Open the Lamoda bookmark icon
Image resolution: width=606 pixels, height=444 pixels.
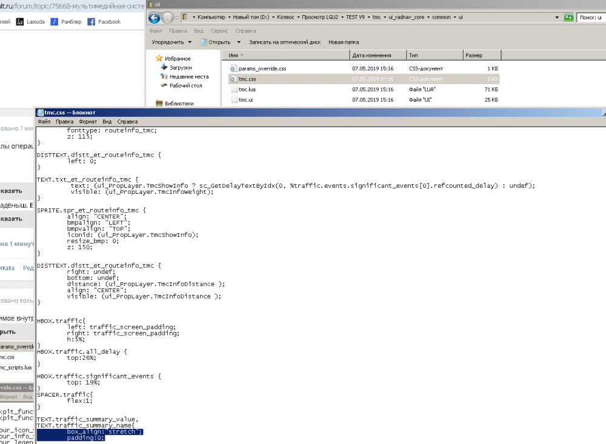(x=20, y=22)
